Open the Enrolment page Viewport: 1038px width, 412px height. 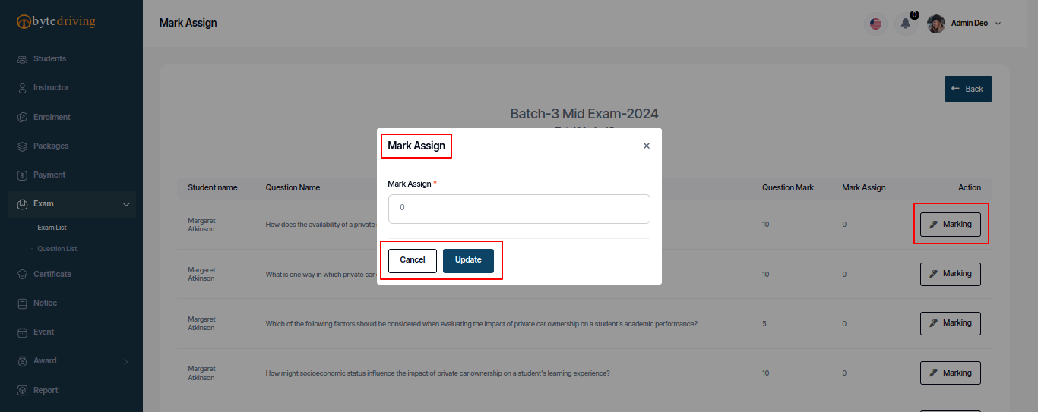coord(52,117)
